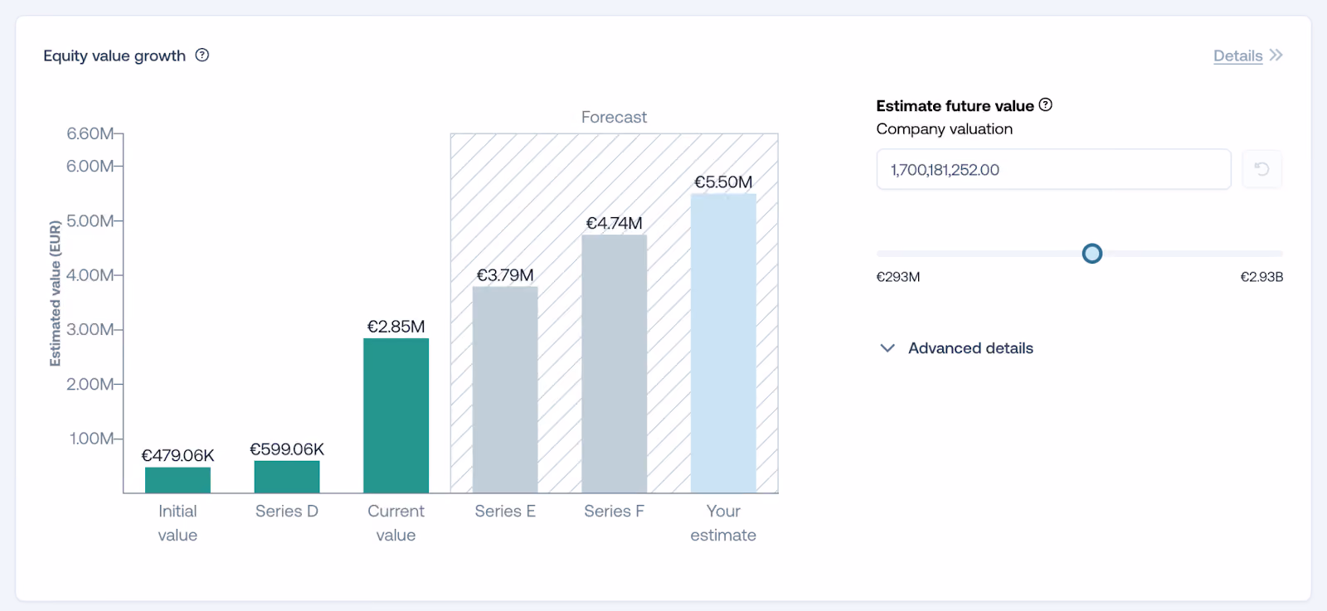Click the Company valuation label
1327x611 pixels.
point(945,129)
